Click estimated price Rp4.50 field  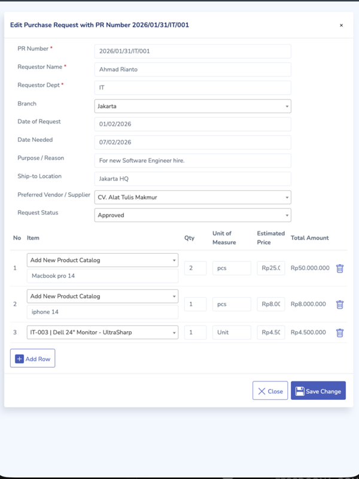271,332
